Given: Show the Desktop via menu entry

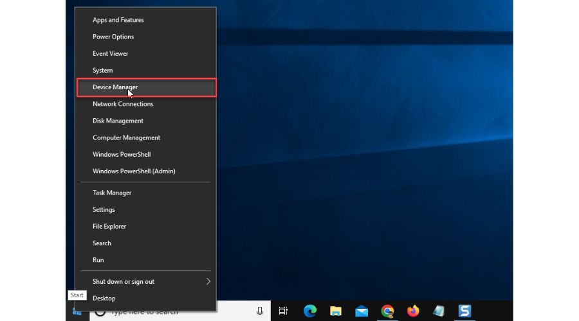Looking at the screenshot, I should [x=146, y=299].
